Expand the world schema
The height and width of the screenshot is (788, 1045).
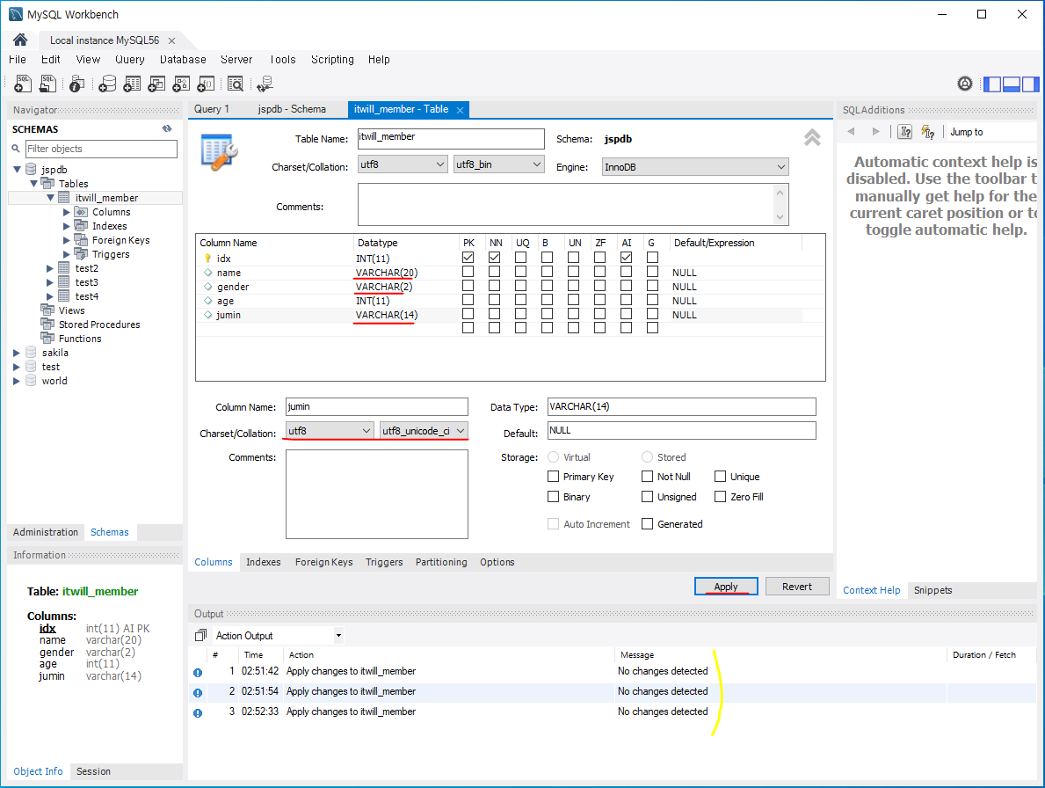pyautogui.click(x=17, y=381)
